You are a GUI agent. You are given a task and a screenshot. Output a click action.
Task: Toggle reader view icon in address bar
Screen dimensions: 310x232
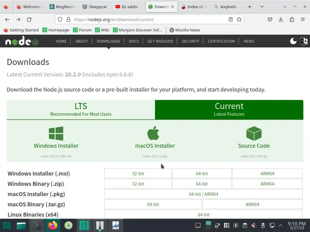230,20
